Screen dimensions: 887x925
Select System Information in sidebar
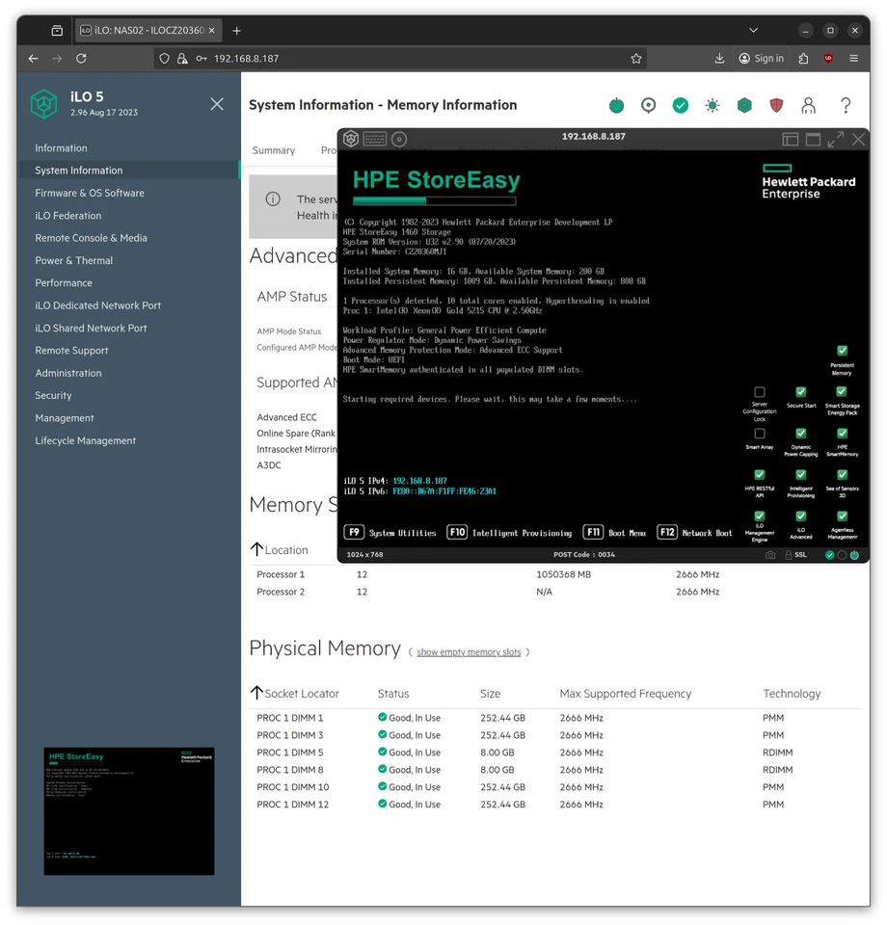(78, 171)
